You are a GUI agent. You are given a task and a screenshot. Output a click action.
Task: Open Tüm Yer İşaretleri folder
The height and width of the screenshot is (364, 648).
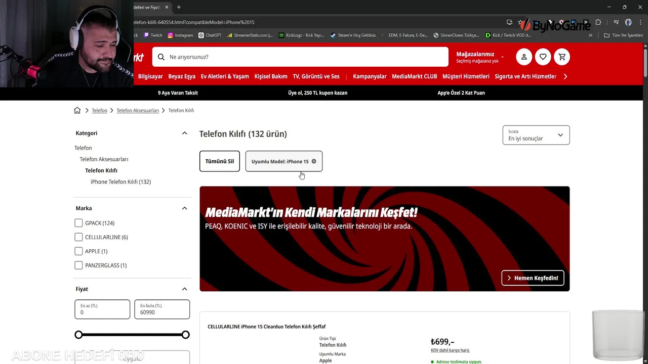(x=624, y=35)
